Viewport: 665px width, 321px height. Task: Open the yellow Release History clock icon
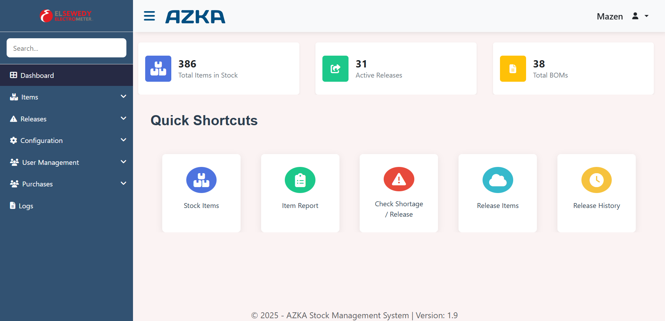[596, 180]
